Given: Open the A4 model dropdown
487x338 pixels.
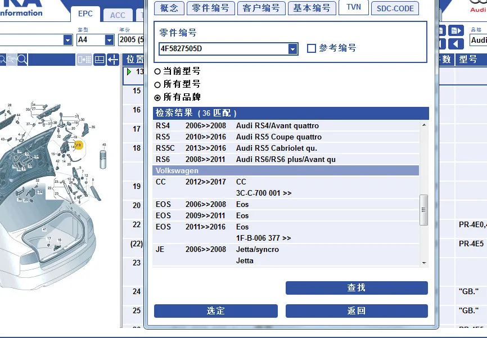Looking at the screenshot, I should click(x=109, y=40).
